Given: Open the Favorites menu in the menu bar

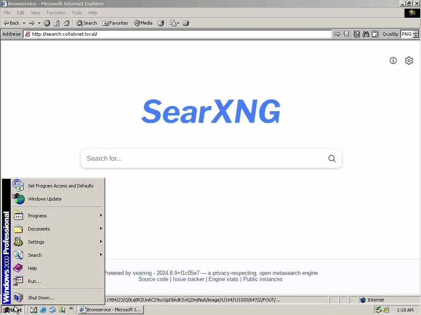Looking at the screenshot, I should (x=56, y=13).
